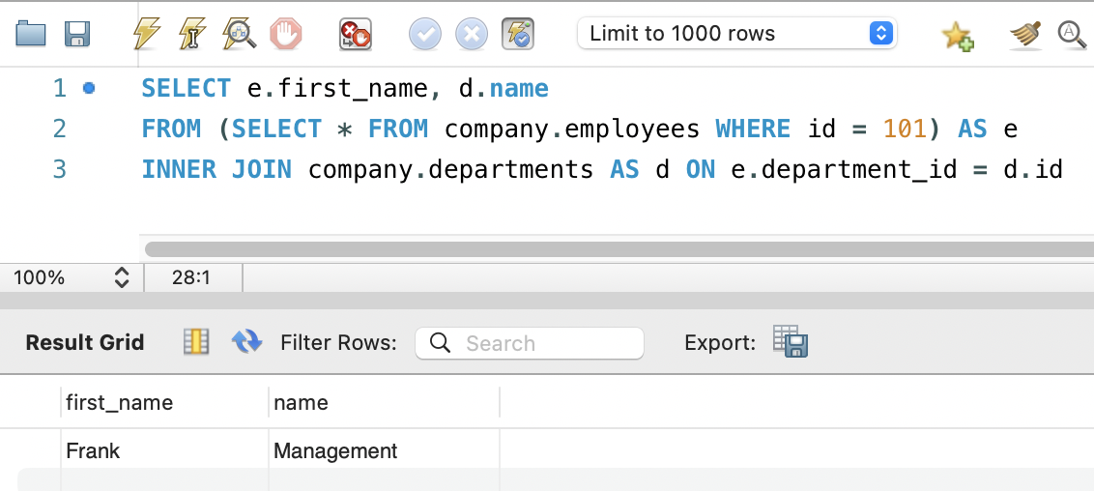1094x491 pixels.
Task: Click the blue statement marker on line 1
Action: [89, 89]
